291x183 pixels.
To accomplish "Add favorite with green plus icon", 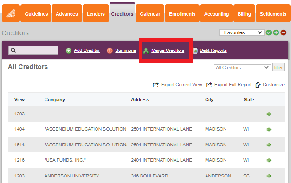I will (276, 32).
